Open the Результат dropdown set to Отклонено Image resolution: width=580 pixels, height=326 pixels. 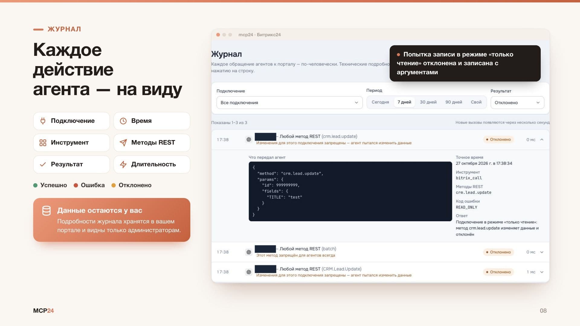pyautogui.click(x=517, y=103)
